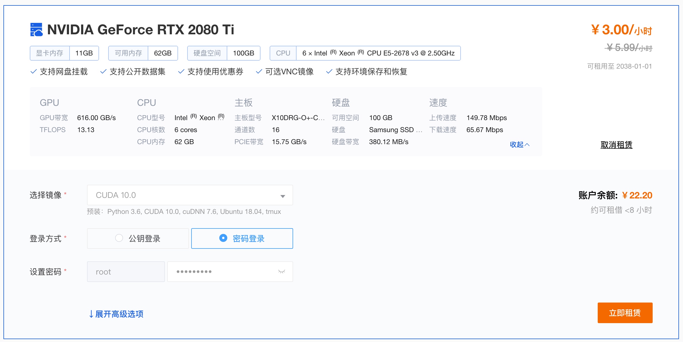Click the 上传速度 149.78 Mbps value
Image resolution: width=683 pixels, height=342 pixels.
pyautogui.click(x=487, y=118)
